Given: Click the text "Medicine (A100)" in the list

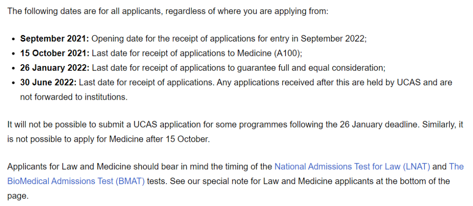Looking at the screenshot, I should coord(268,54).
